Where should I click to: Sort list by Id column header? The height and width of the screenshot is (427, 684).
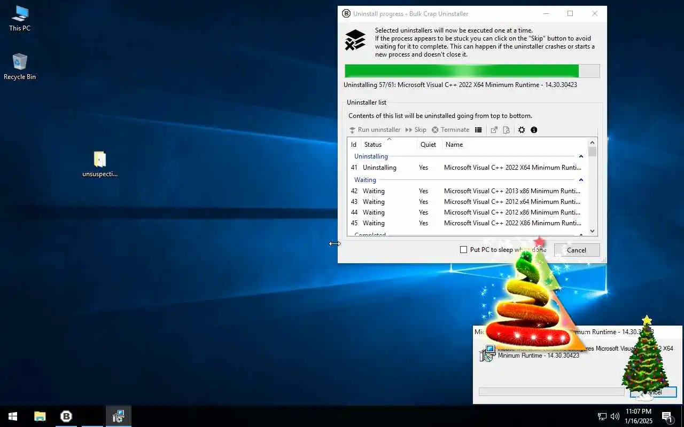354,145
